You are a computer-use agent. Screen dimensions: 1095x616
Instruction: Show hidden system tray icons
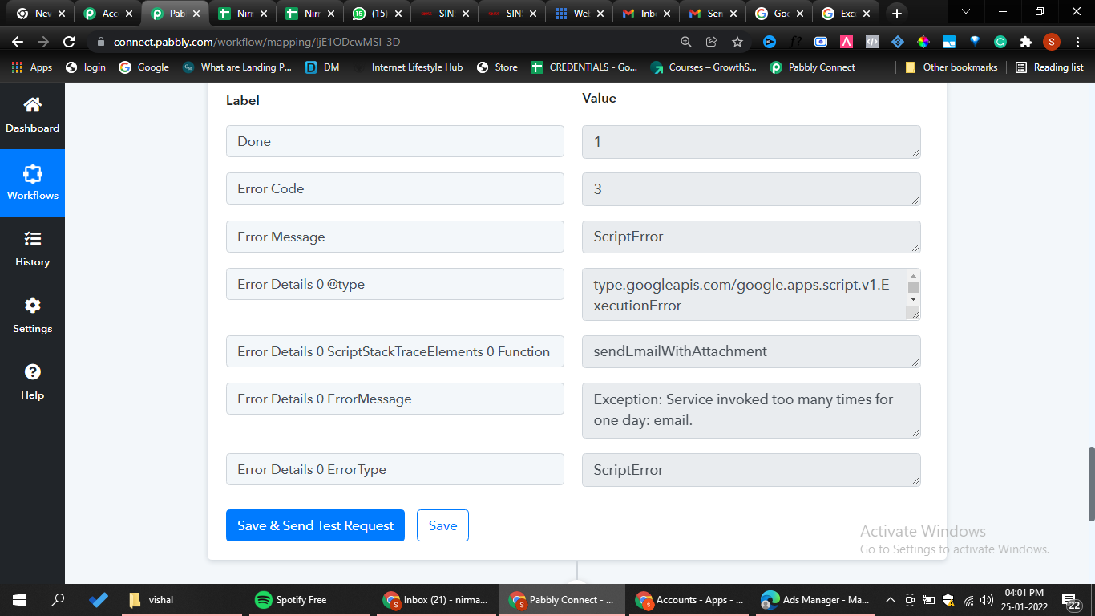(890, 600)
